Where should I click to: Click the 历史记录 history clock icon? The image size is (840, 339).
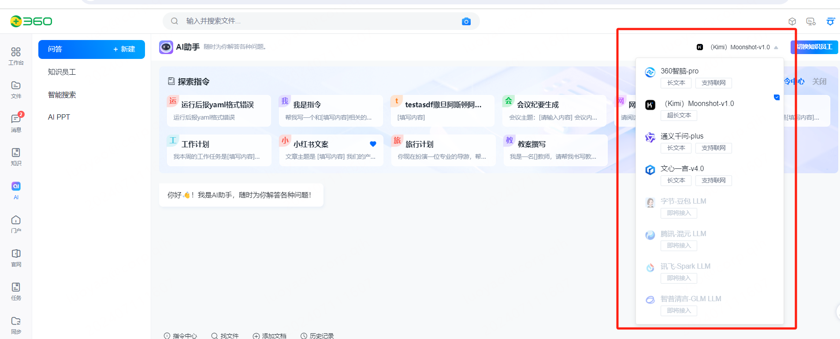pos(304,336)
